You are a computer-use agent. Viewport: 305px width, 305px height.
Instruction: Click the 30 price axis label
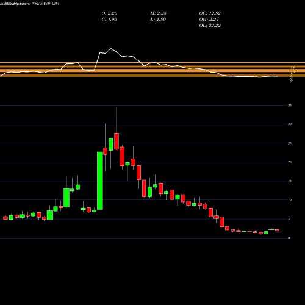pos(290,124)
